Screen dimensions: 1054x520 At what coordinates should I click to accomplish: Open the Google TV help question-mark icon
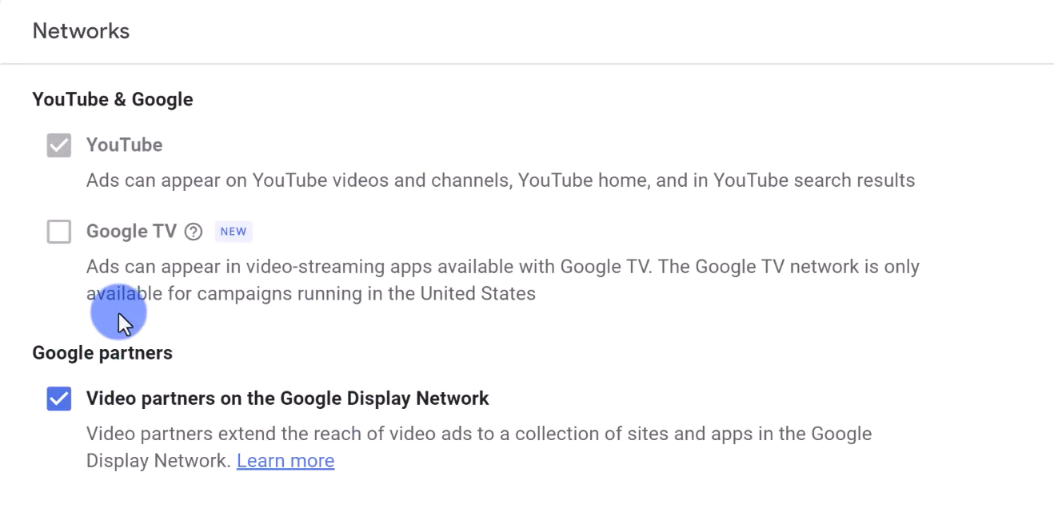(194, 232)
